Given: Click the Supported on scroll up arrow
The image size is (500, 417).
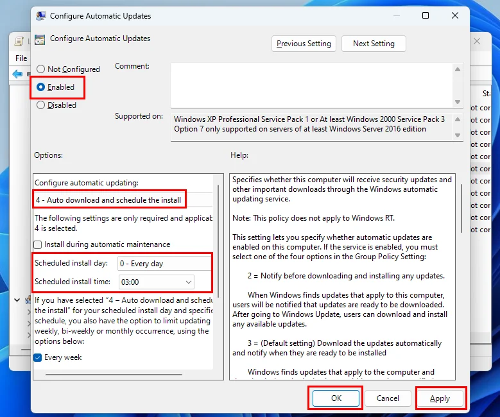Looking at the screenshot, I should pos(458,119).
